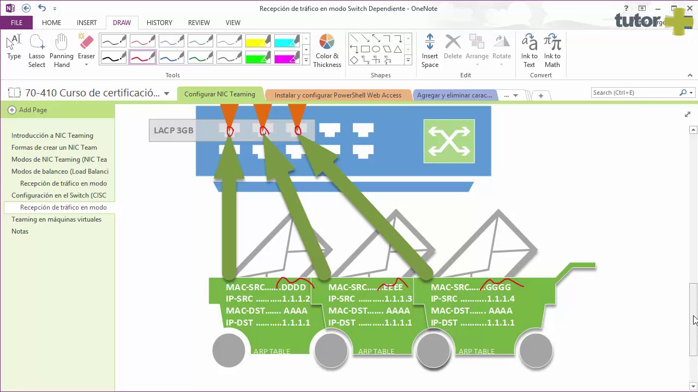Open Agregar y eliminar caract... section tab

click(455, 95)
